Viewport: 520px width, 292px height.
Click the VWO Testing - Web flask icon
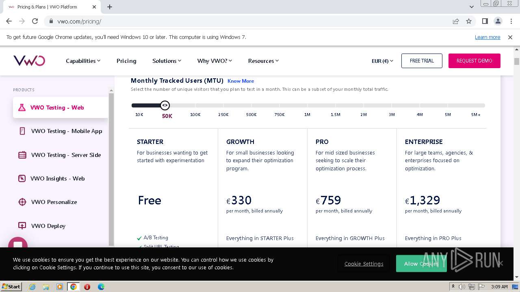[x=22, y=107]
